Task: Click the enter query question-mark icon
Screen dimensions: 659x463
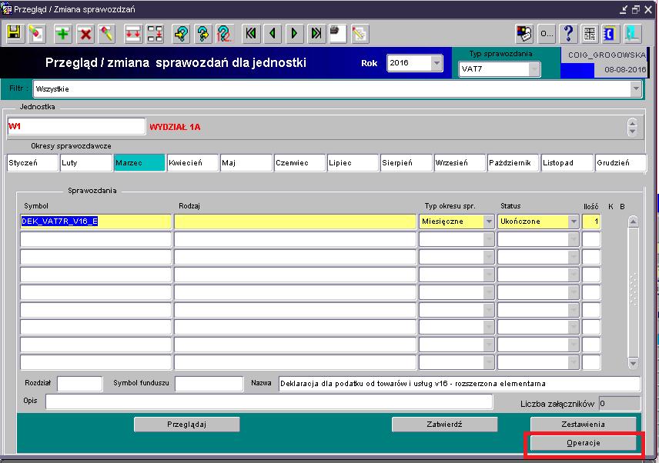Action: (x=181, y=34)
